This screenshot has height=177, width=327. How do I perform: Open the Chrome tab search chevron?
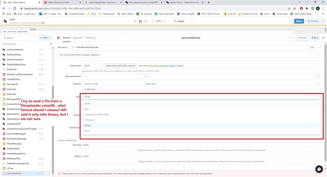[x=300, y=2]
